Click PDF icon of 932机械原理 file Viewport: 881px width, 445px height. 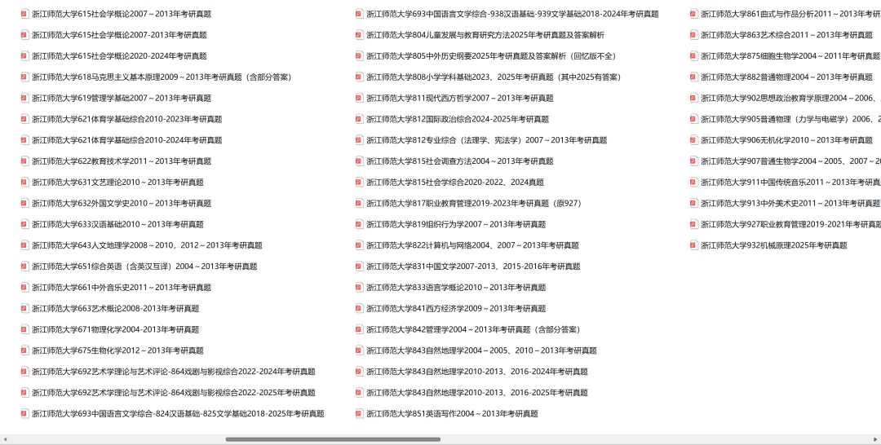pyautogui.click(x=694, y=245)
